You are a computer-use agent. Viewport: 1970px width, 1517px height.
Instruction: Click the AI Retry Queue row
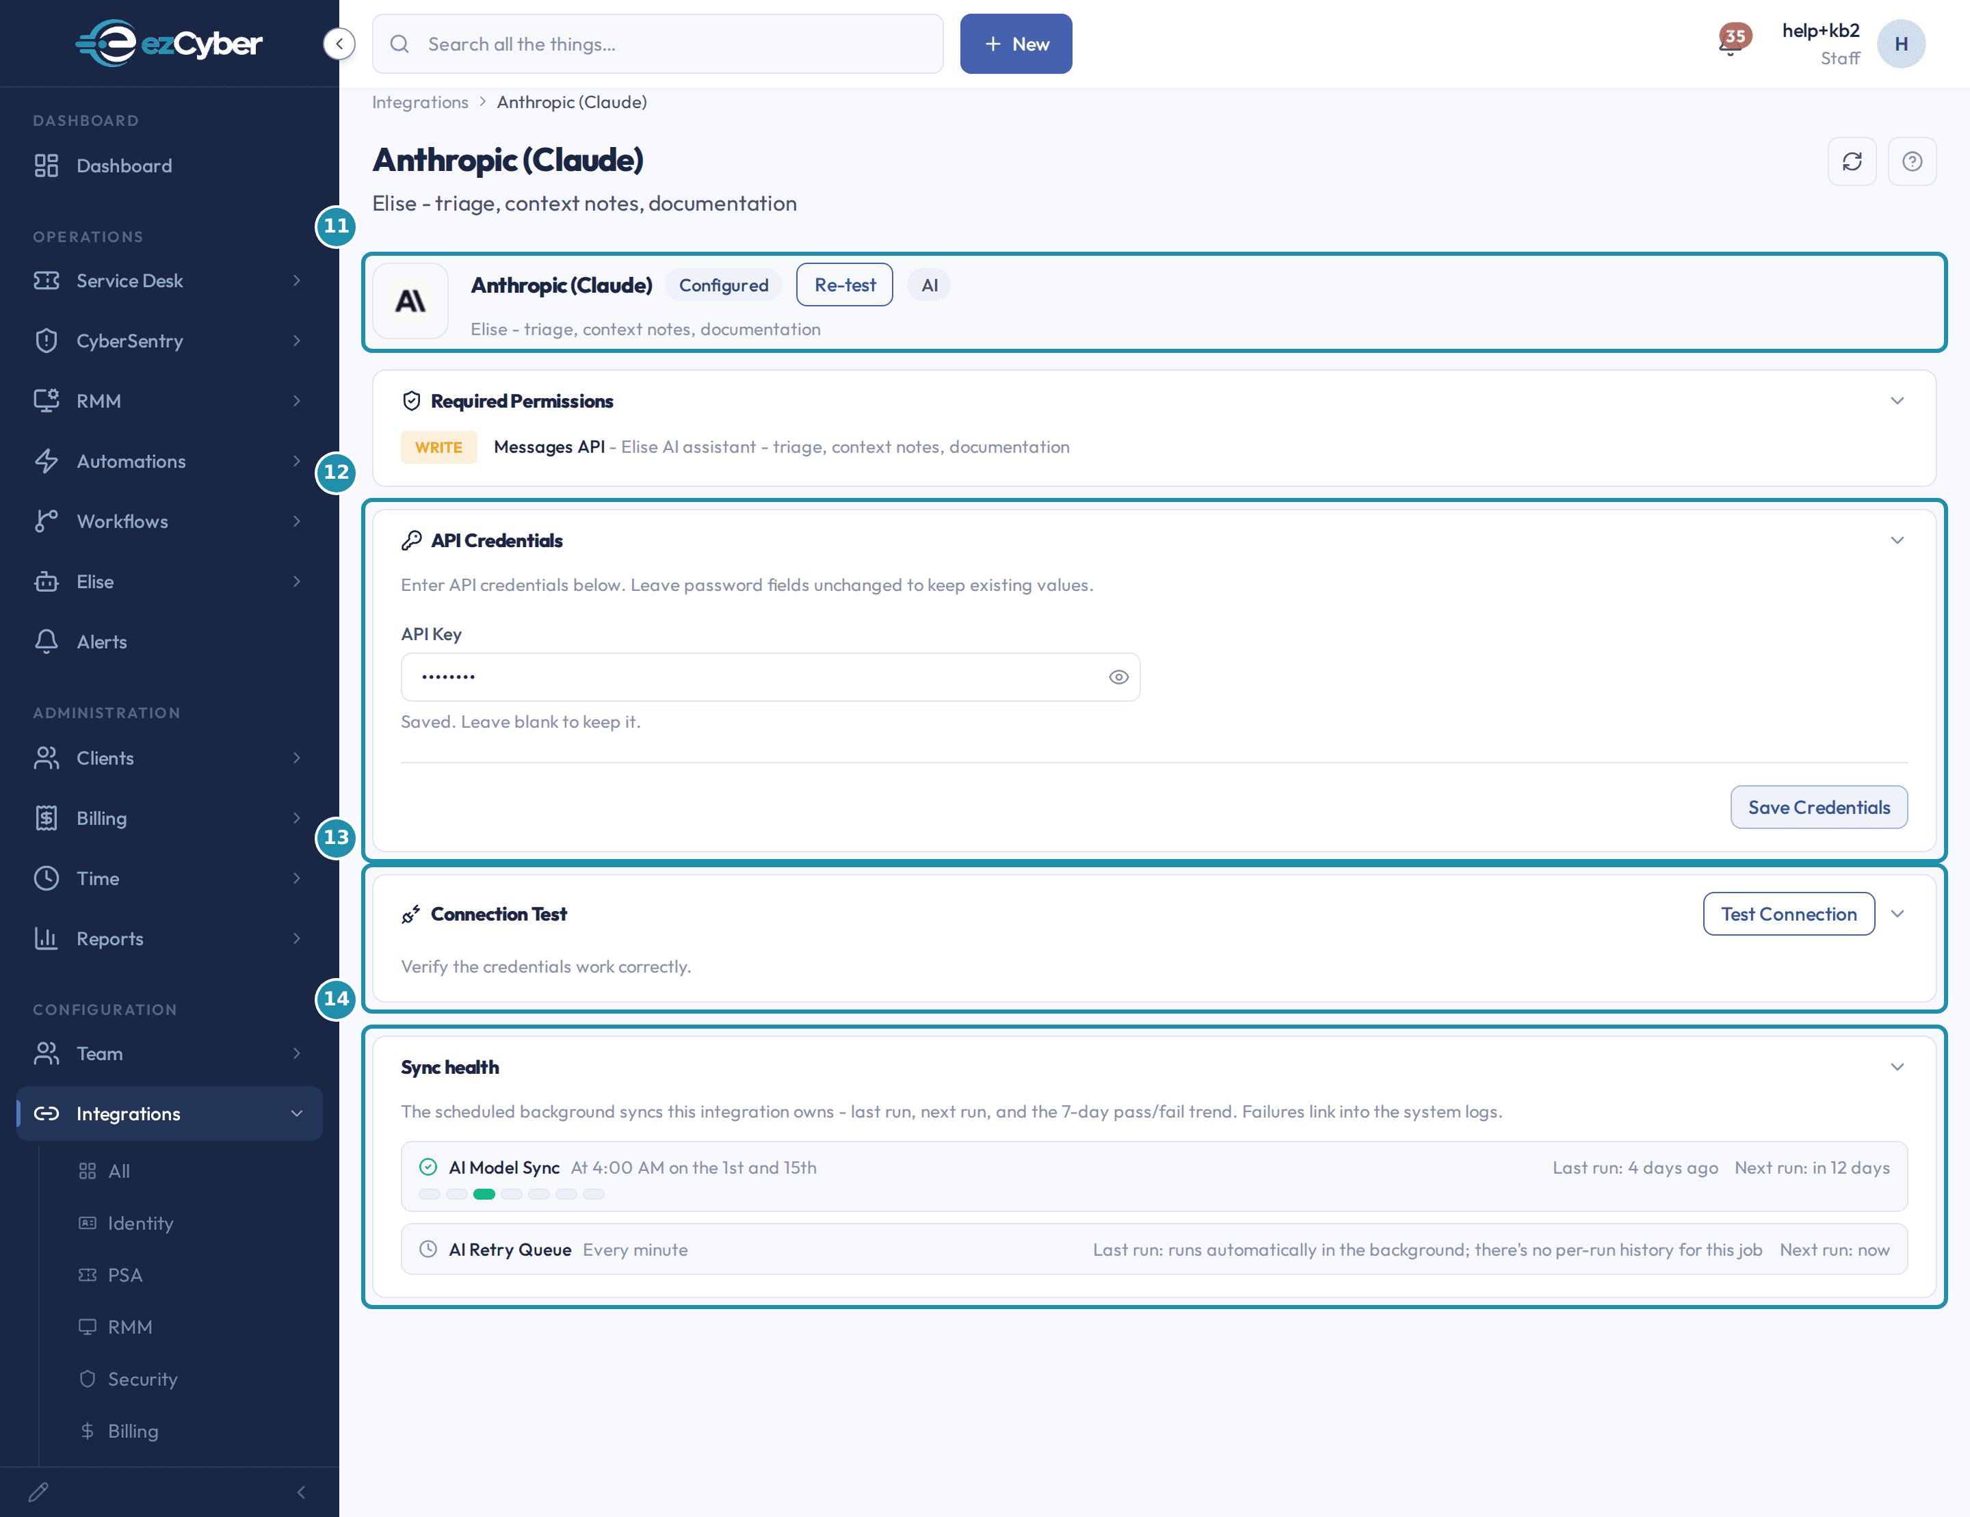[1154, 1250]
